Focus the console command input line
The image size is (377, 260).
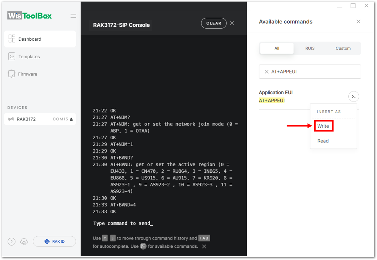click(x=123, y=223)
